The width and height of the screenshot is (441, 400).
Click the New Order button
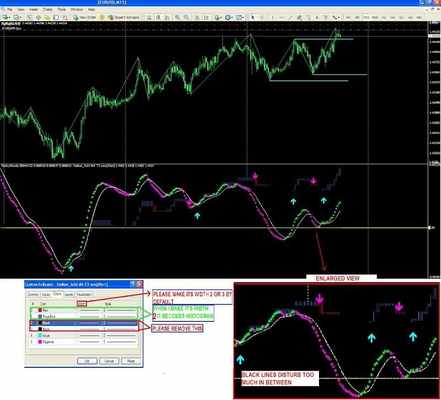pos(85,18)
